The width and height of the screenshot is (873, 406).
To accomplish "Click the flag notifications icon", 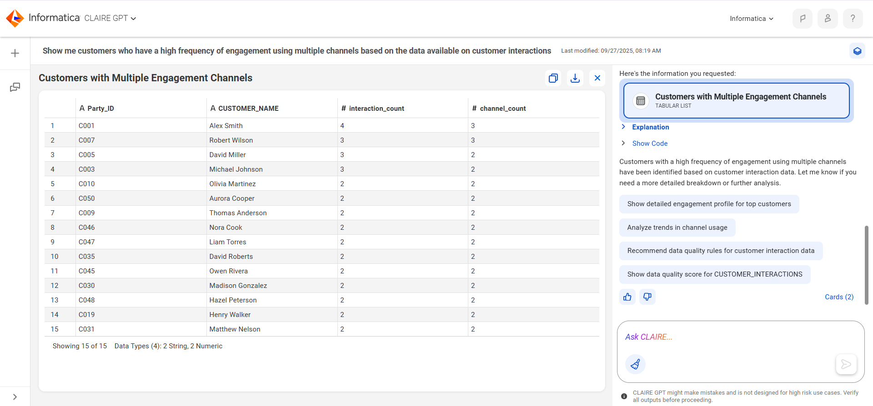I will coord(803,19).
